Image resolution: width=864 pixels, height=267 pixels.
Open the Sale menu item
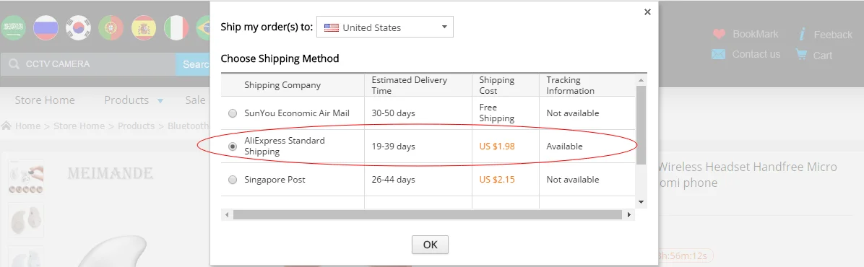tap(195, 100)
